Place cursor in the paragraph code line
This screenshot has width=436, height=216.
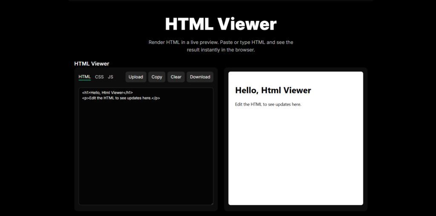[121, 98]
